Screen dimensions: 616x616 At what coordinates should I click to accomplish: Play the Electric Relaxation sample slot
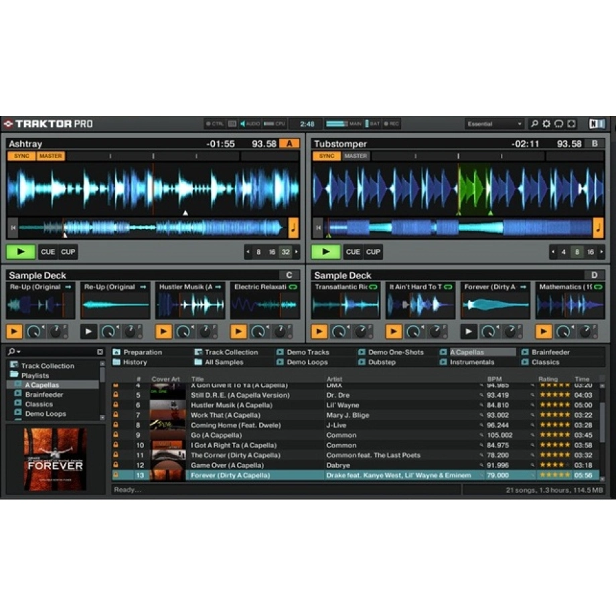[238, 331]
